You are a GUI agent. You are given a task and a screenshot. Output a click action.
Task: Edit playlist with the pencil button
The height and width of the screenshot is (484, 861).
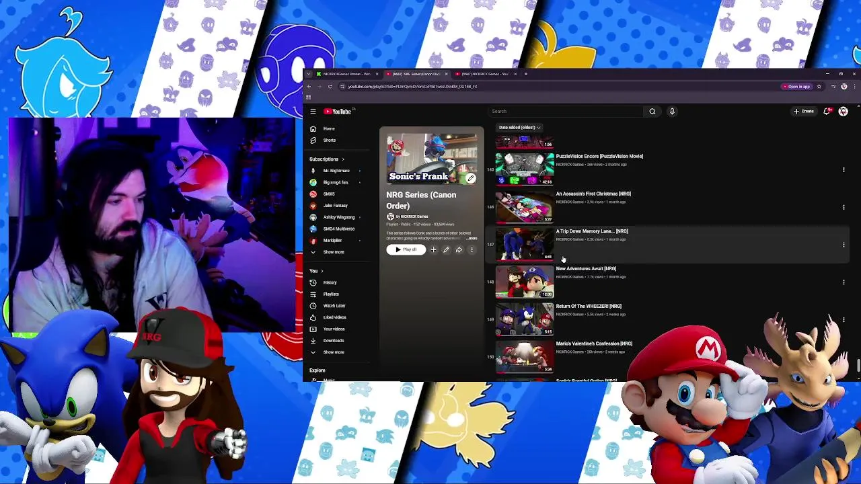pos(446,249)
